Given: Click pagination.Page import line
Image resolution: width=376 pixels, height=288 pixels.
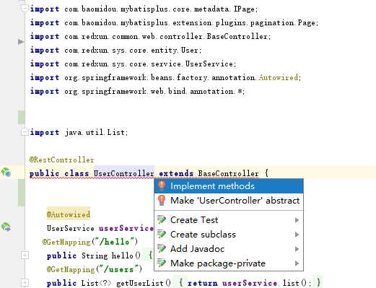Looking at the screenshot, I should coord(175,22).
